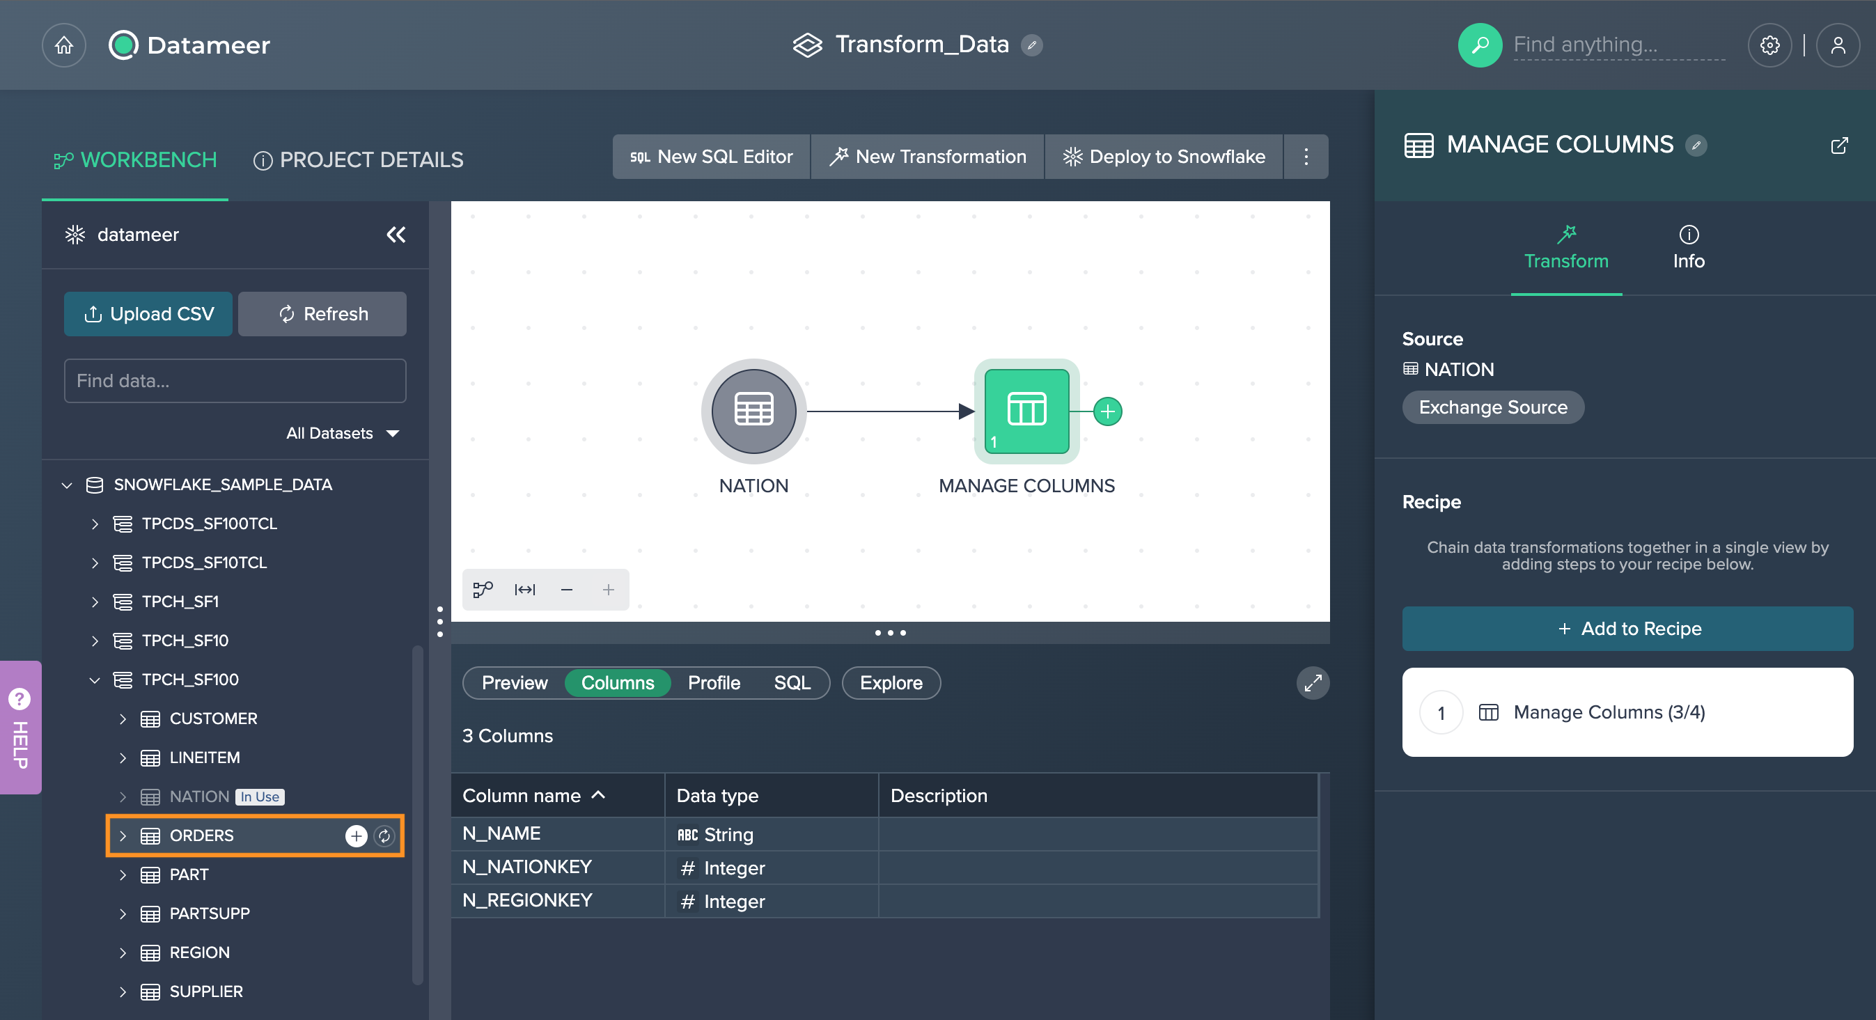Screen dimensions: 1876x1020
Task: Collapse the SNOWFLAKE_SAMPLE_DATA tree
Action: click(x=66, y=485)
